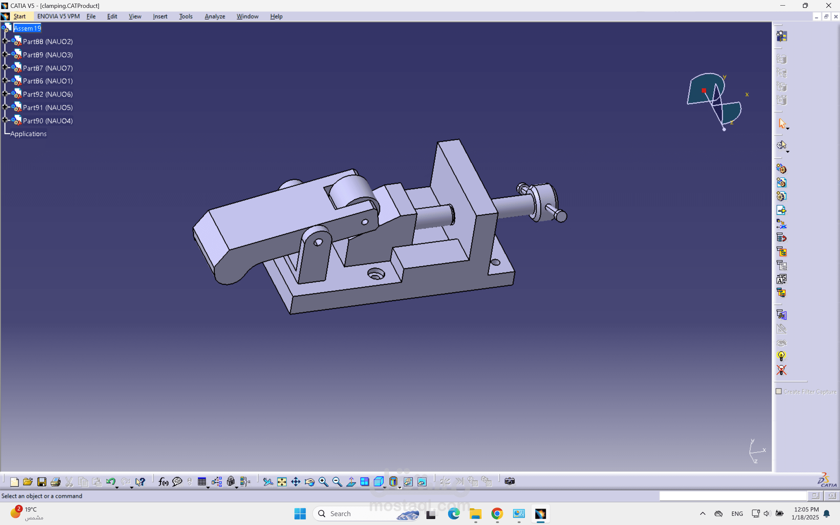840x525 pixels.
Task: Click the Applications tree entry
Action: point(29,134)
